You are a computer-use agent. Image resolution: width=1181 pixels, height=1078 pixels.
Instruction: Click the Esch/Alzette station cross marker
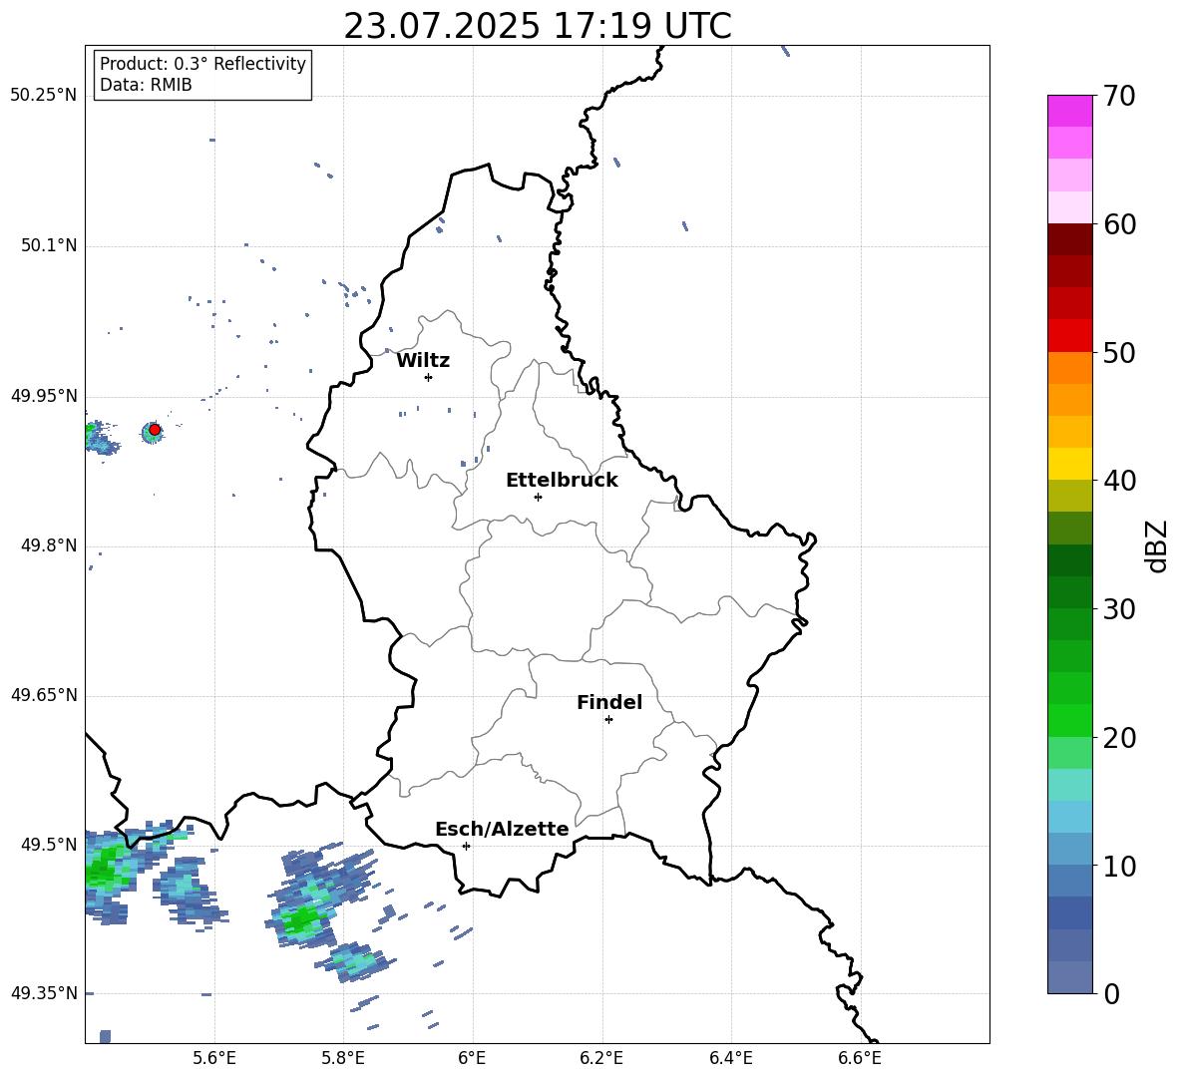pyautogui.click(x=466, y=846)
